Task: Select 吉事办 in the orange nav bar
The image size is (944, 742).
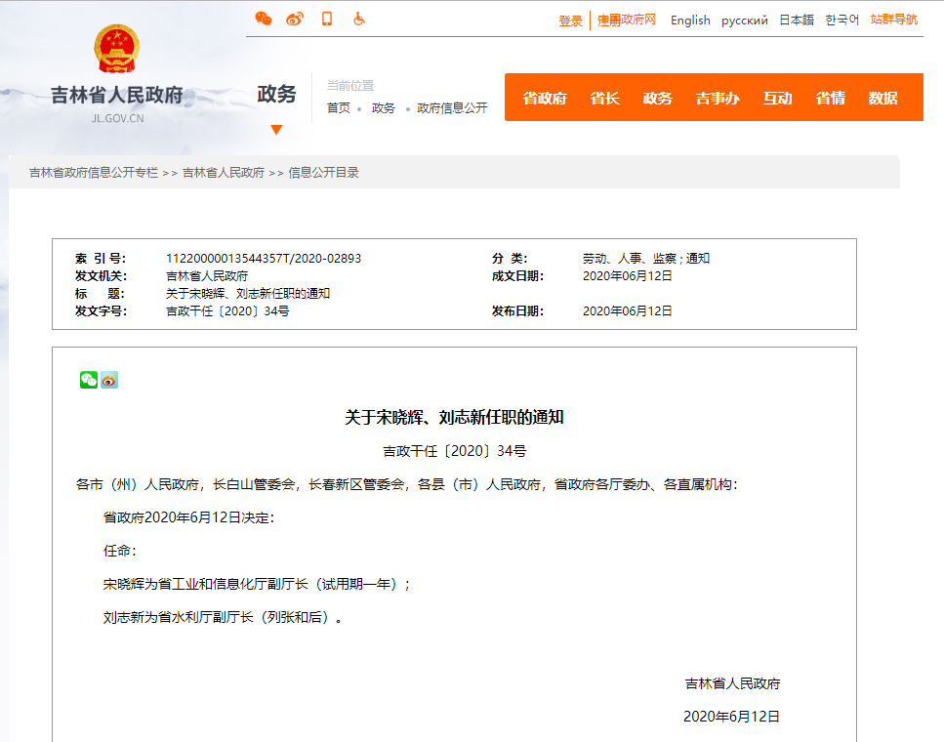Action: click(x=718, y=98)
